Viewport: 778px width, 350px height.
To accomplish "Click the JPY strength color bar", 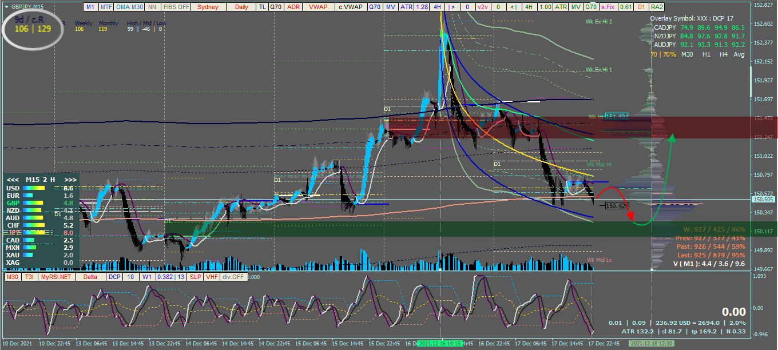I will [33, 233].
